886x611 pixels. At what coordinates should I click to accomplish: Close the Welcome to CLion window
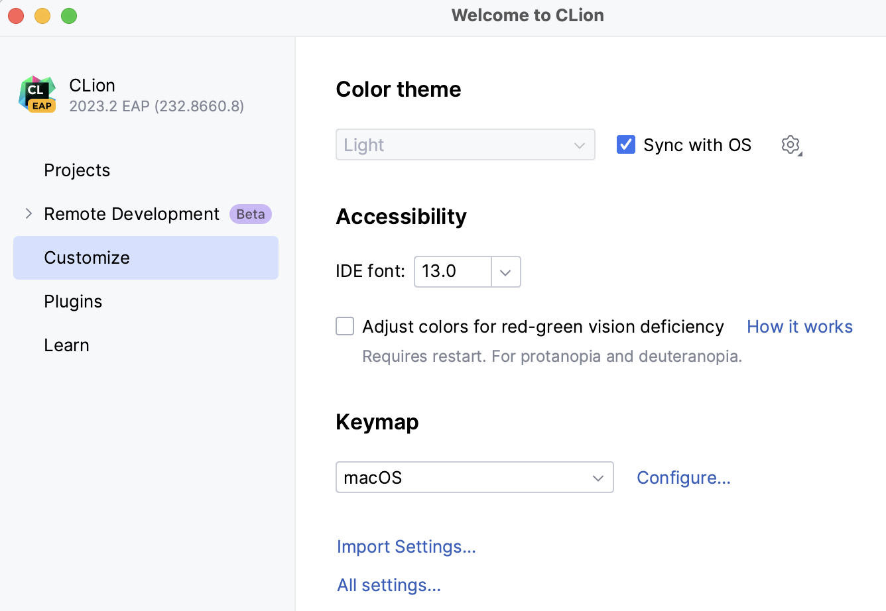[16, 16]
